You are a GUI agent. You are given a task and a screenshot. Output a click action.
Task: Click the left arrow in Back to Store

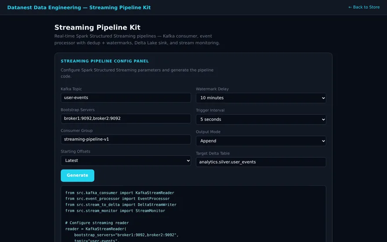[350, 7]
